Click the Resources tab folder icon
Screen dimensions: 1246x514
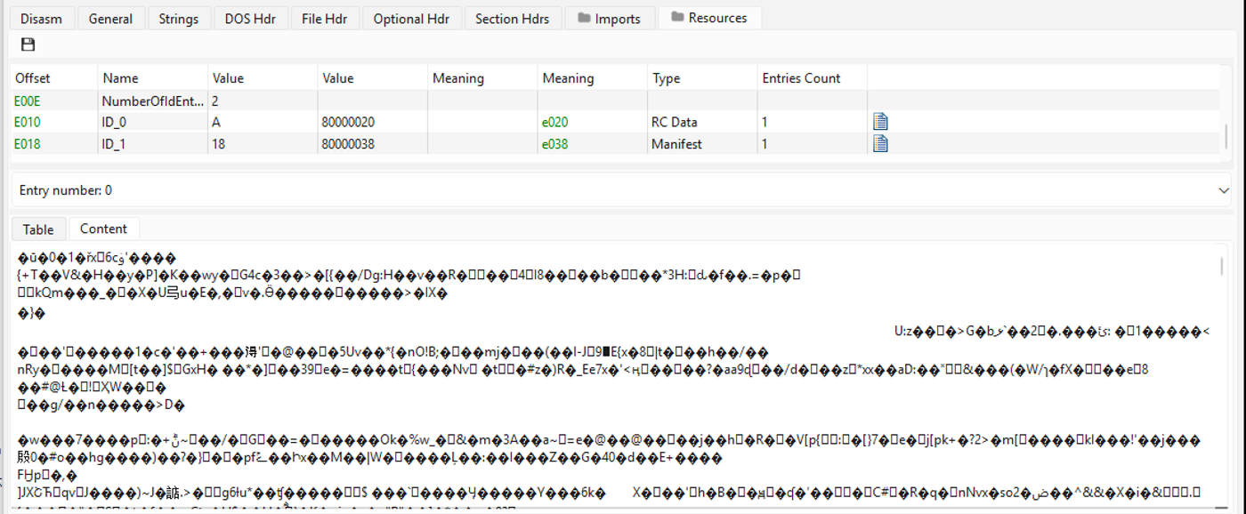click(x=677, y=17)
